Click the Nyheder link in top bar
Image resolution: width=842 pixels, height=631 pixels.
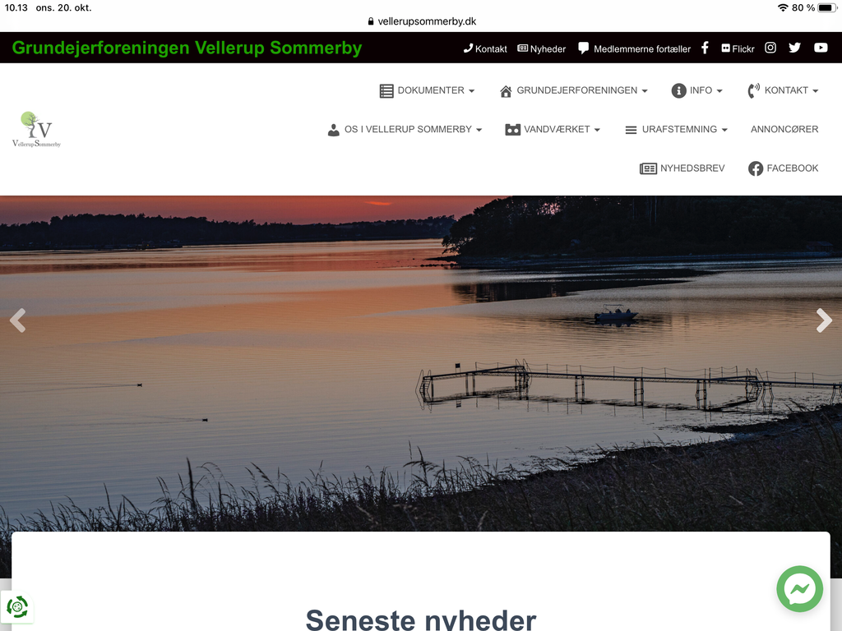[x=541, y=48]
